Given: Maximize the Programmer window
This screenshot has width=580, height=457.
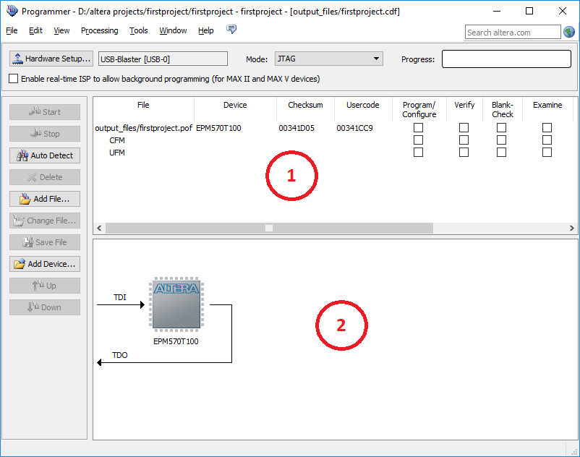Looking at the screenshot, I should (x=529, y=11).
